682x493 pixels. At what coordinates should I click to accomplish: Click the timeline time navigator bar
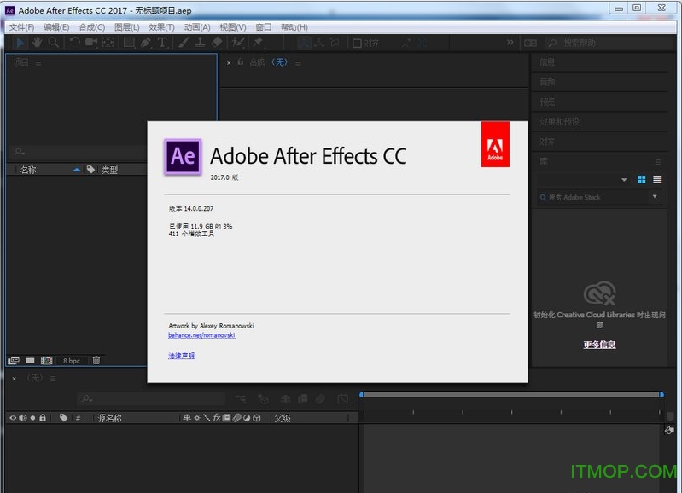click(510, 394)
